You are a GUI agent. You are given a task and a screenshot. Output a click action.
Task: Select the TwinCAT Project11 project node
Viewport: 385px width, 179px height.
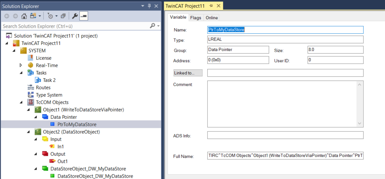pyautogui.click(x=41, y=43)
